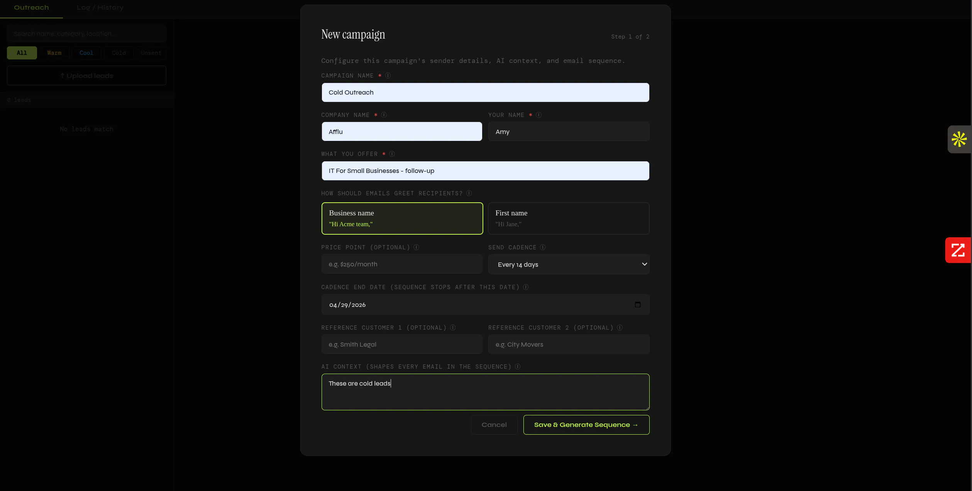Focus Reference Customer 1 input
The height and width of the screenshot is (491, 972).
click(x=402, y=344)
